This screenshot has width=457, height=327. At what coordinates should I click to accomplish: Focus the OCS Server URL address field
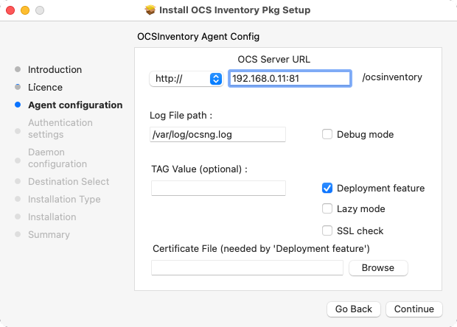pyautogui.click(x=290, y=78)
